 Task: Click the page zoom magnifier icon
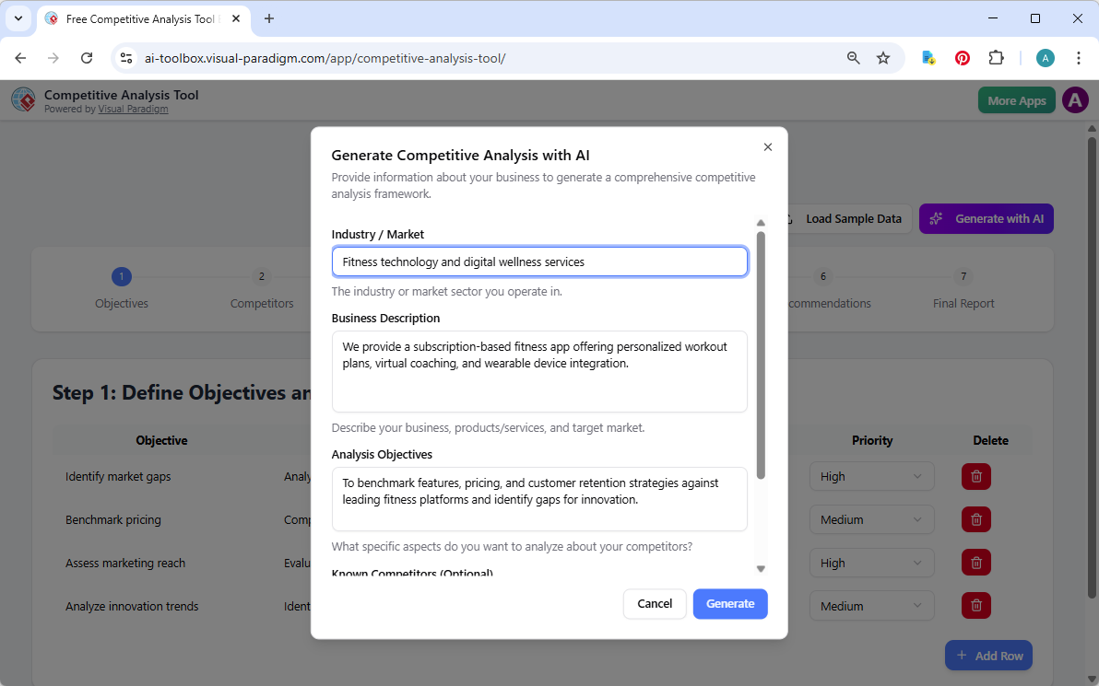853,57
